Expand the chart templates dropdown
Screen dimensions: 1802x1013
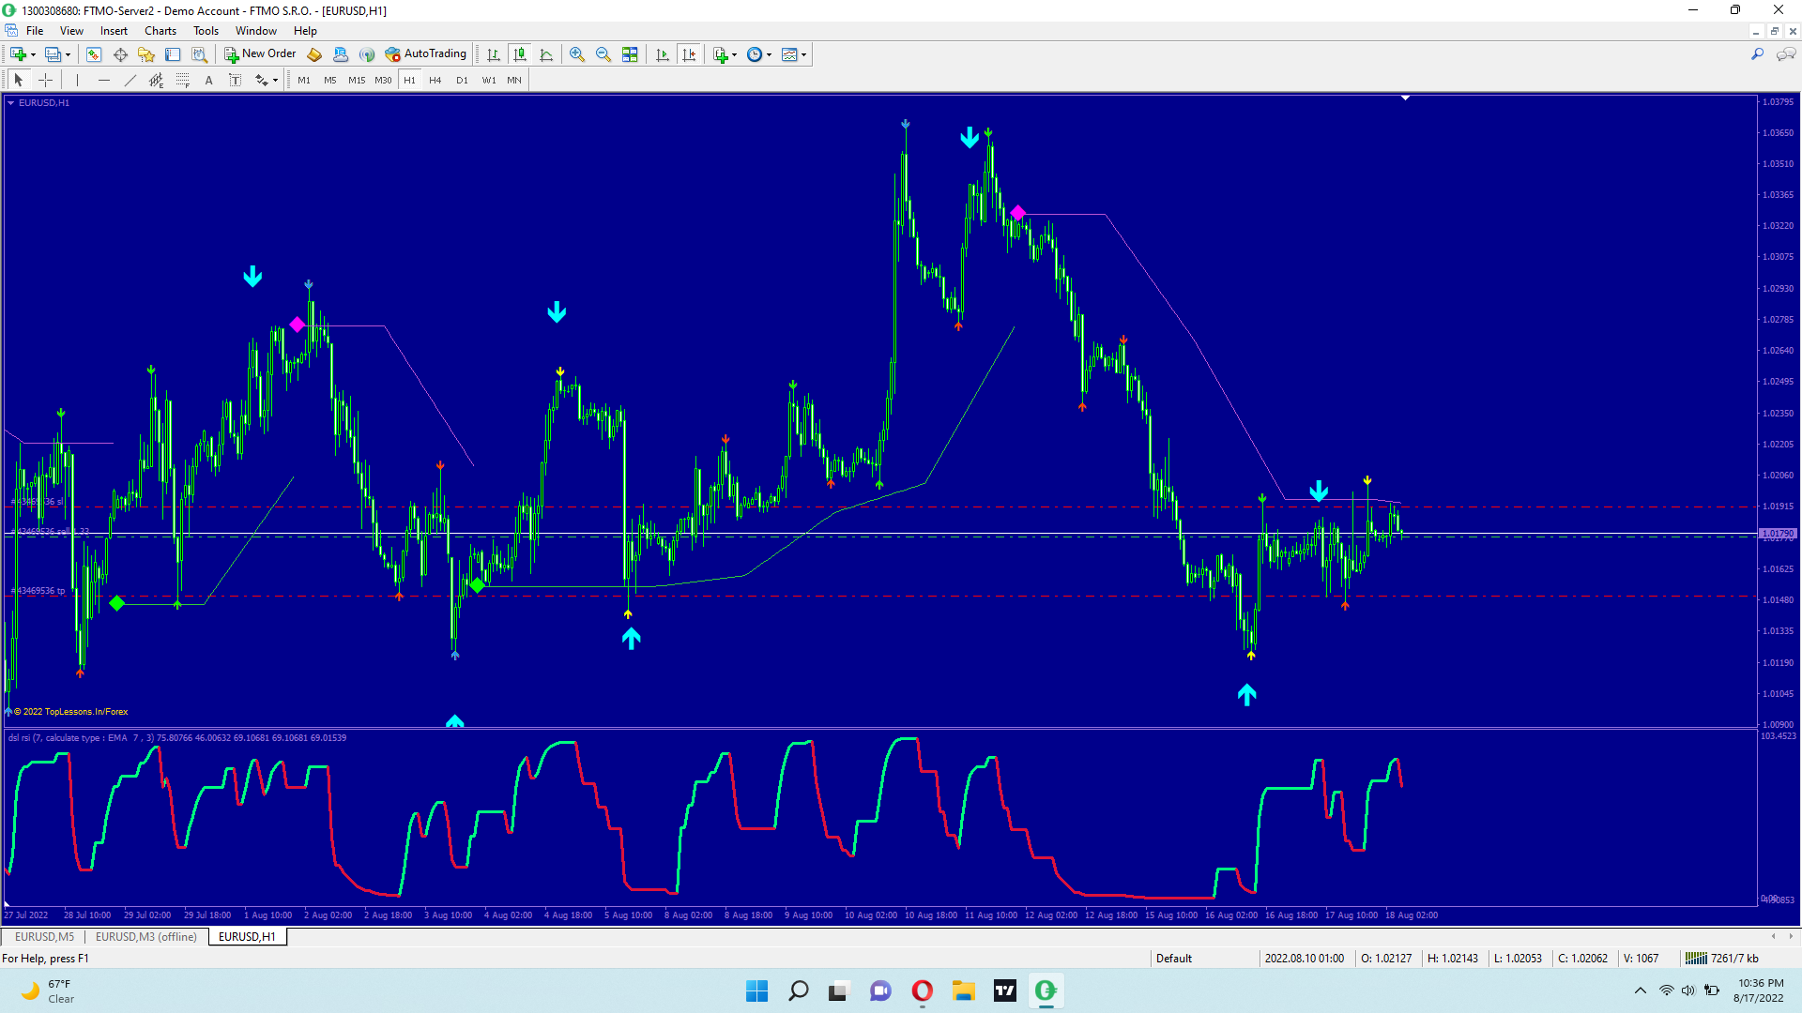(x=803, y=54)
